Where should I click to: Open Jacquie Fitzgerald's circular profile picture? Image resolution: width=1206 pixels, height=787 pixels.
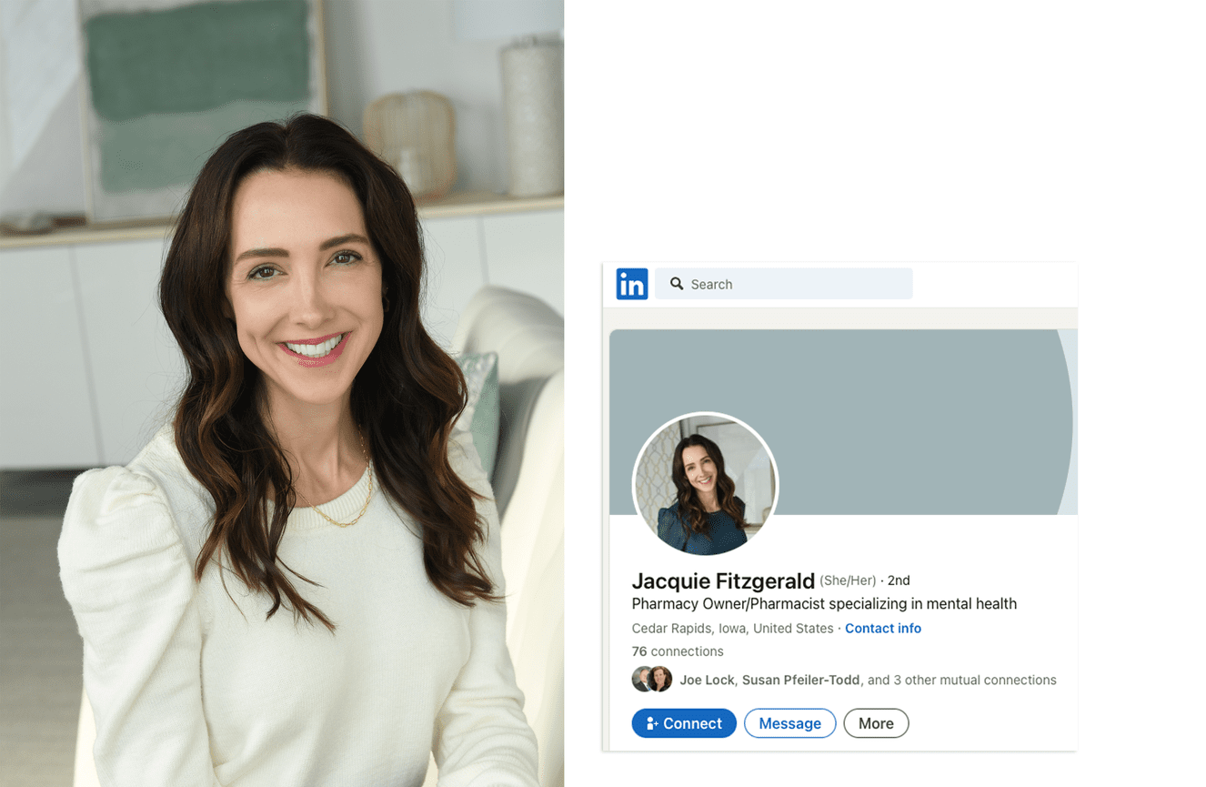click(x=705, y=485)
